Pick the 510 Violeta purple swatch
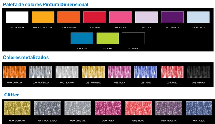The height and width of the screenshot is (124, 215). click(172, 17)
